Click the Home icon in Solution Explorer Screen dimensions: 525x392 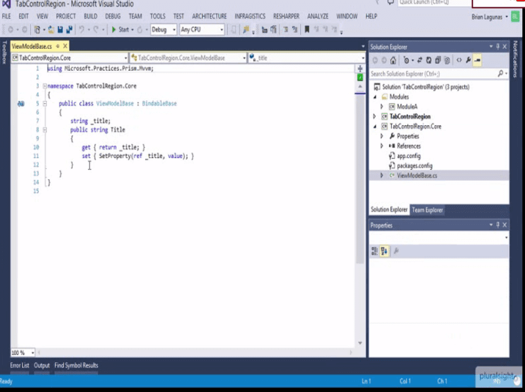pos(393,60)
